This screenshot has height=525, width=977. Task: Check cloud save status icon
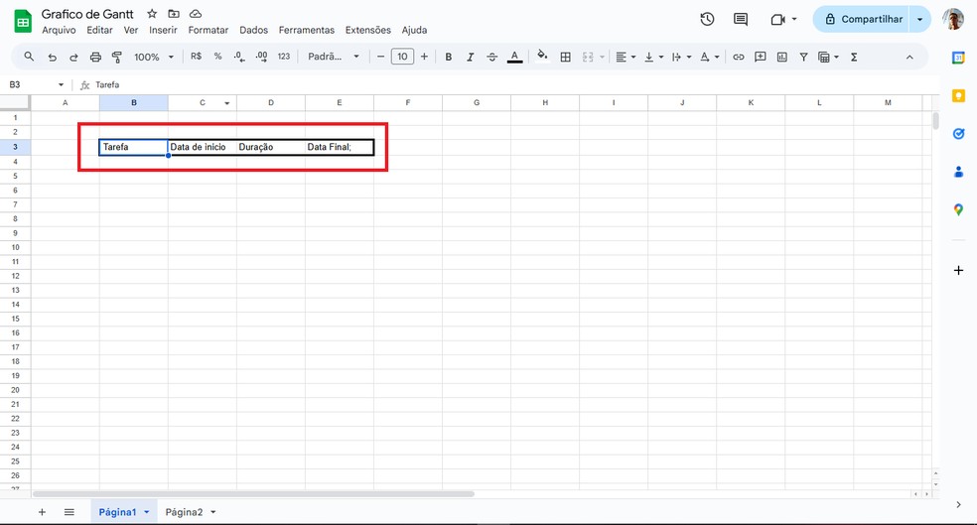coord(196,14)
